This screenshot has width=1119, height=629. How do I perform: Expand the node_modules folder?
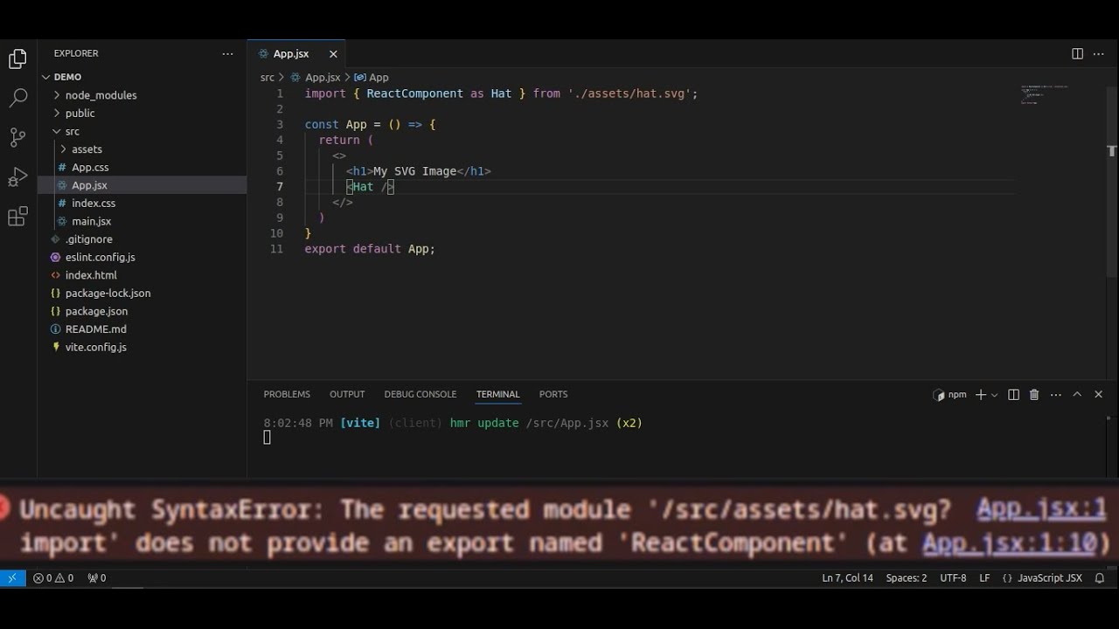pyautogui.click(x=101, y=95)
